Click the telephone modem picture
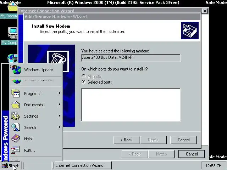Screen dimensions: 227x170 [58, 58]
